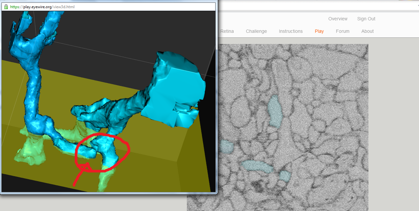
Task: Open the Instructions menu item
Action: pos(291,31)
